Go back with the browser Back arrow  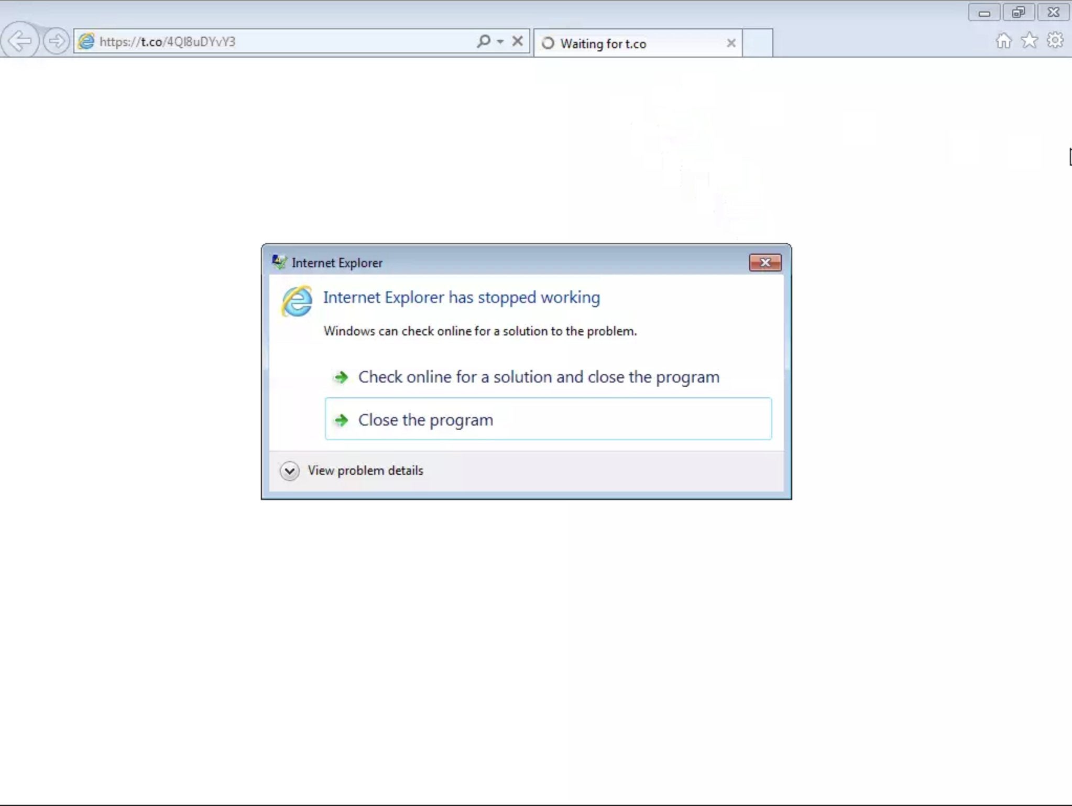click(x=20, y=40)
